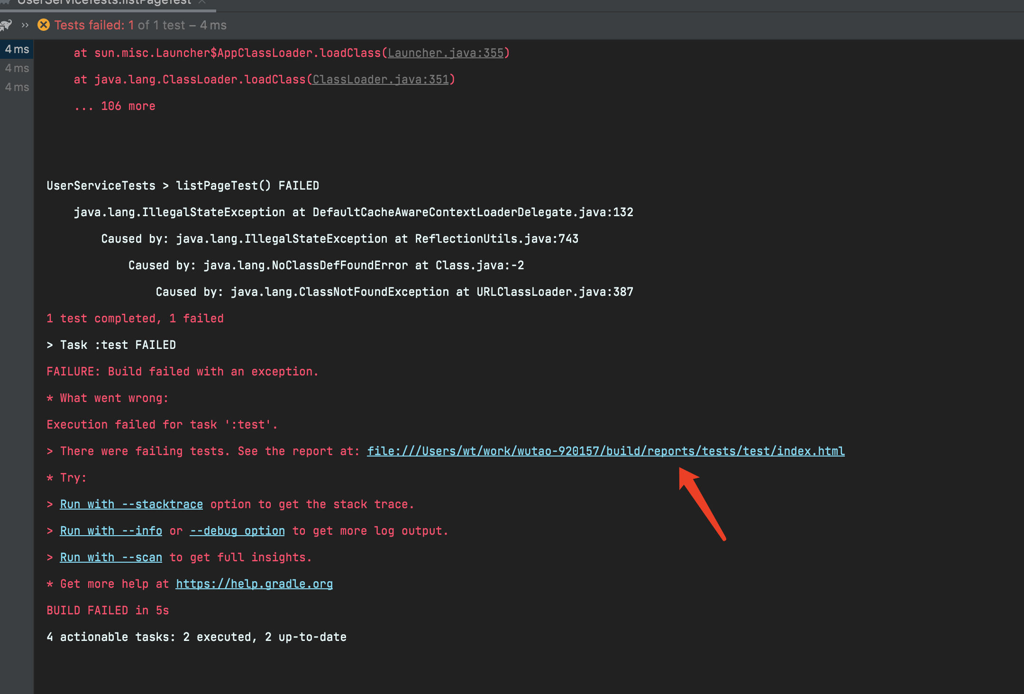1024x694 pixels.
Task: Click the --debug option link
Action: point(237,531)
